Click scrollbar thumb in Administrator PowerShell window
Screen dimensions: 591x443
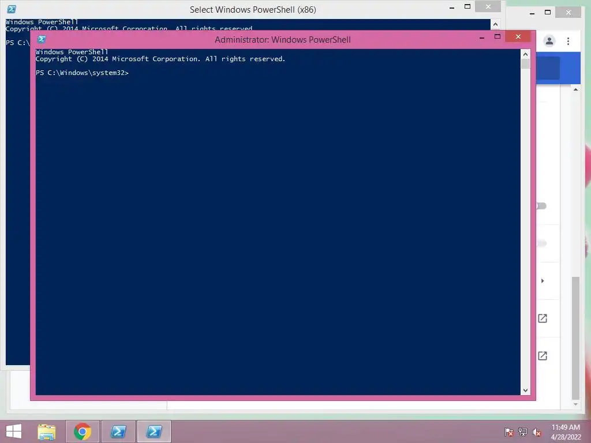tap(525, 63)
